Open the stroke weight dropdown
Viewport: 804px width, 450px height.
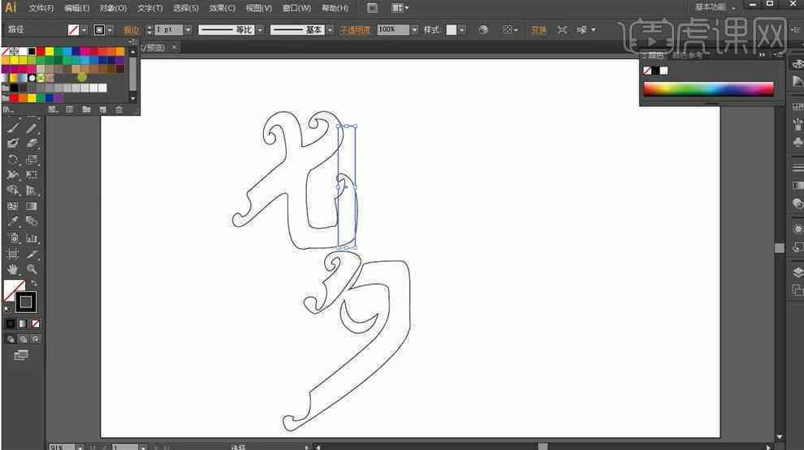[188, 30]
